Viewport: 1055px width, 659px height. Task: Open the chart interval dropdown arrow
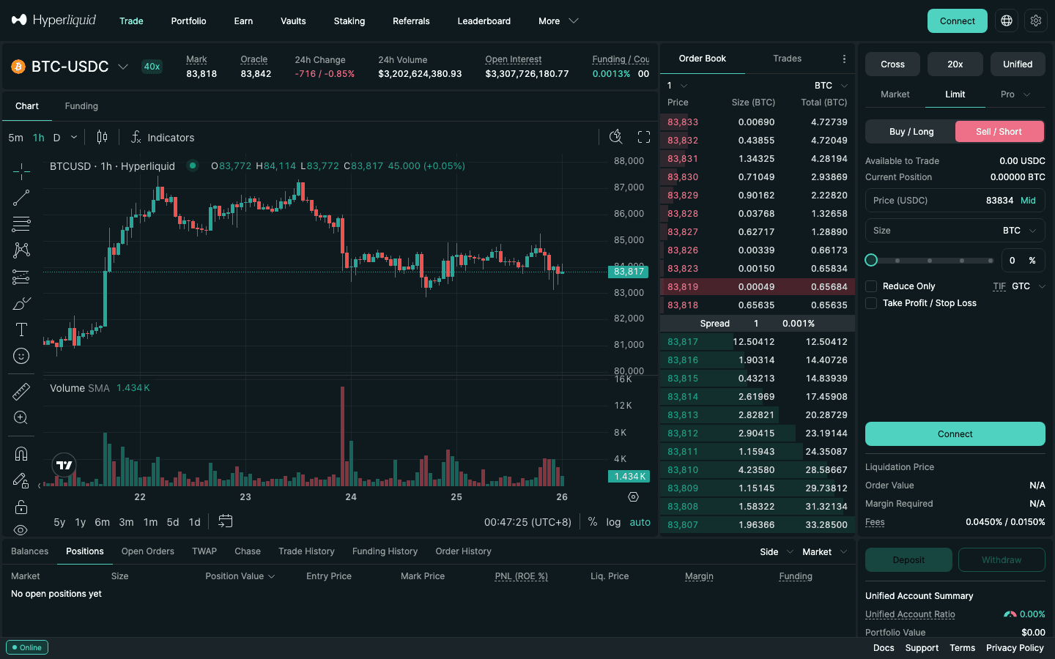pyautogui.click(x=74, y=137)
